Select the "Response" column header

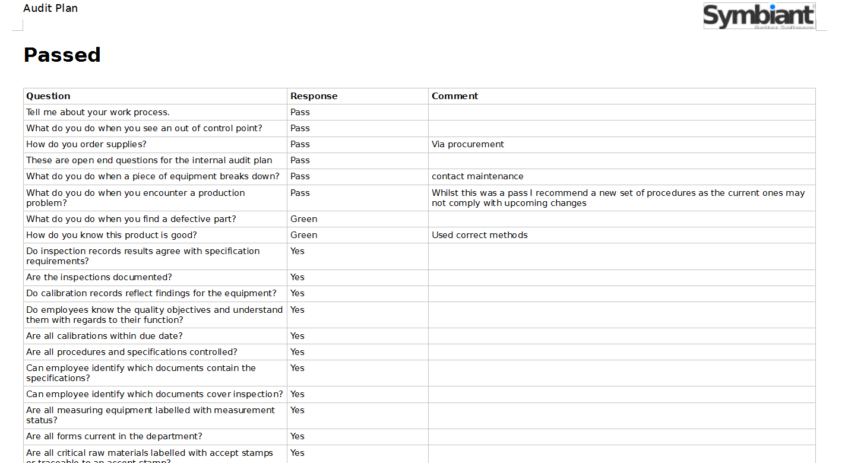pos(314,96)
